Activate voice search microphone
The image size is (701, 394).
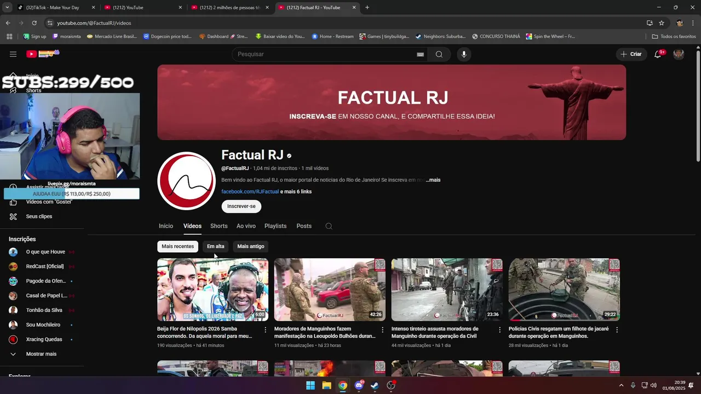[464, 54]
